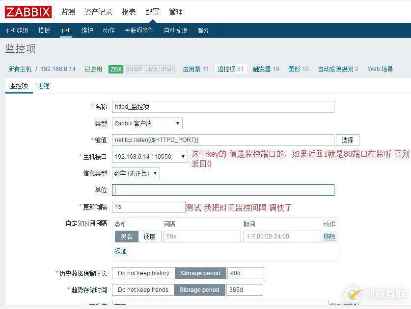Viewport: 411px width, 309px height.
Task: Enable Do not keep history option
Action: [x=143, y=273]
